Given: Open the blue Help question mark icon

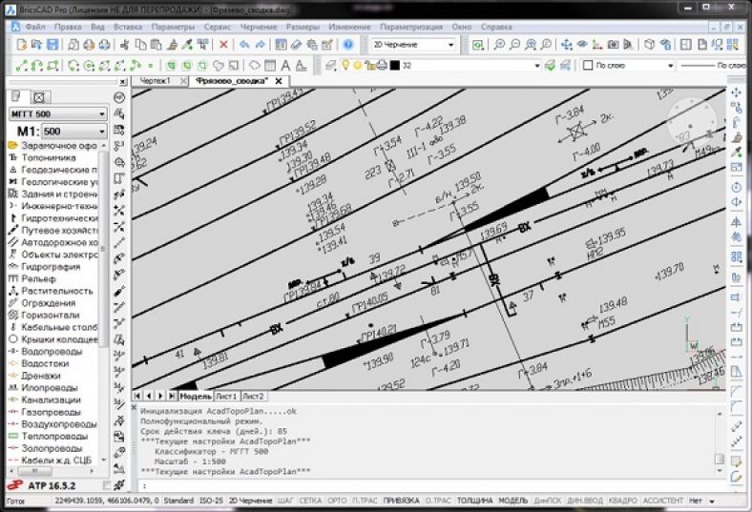Looking at the screenshot, I should 348,45.
